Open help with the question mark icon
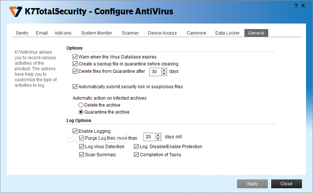 (x=296, y=6)
